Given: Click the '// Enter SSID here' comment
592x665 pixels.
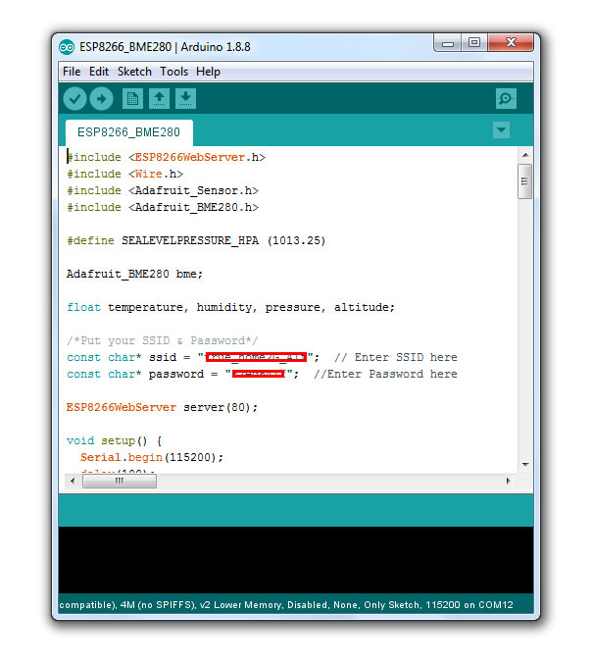Looking at the screenshot, I should click(396, 358).
